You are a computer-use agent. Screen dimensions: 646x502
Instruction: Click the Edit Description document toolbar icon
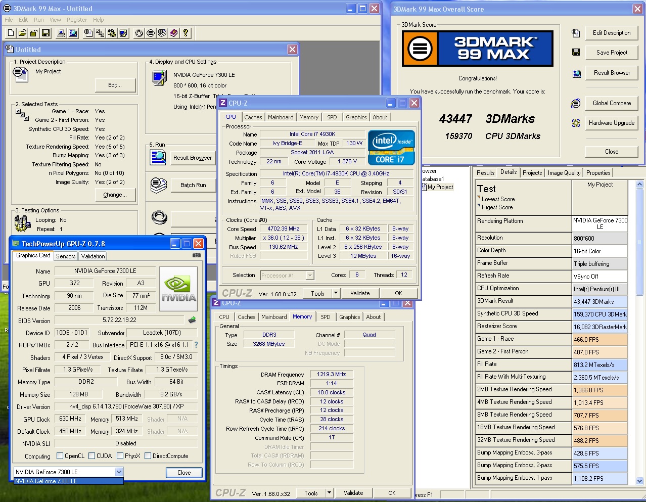point(88,33)
